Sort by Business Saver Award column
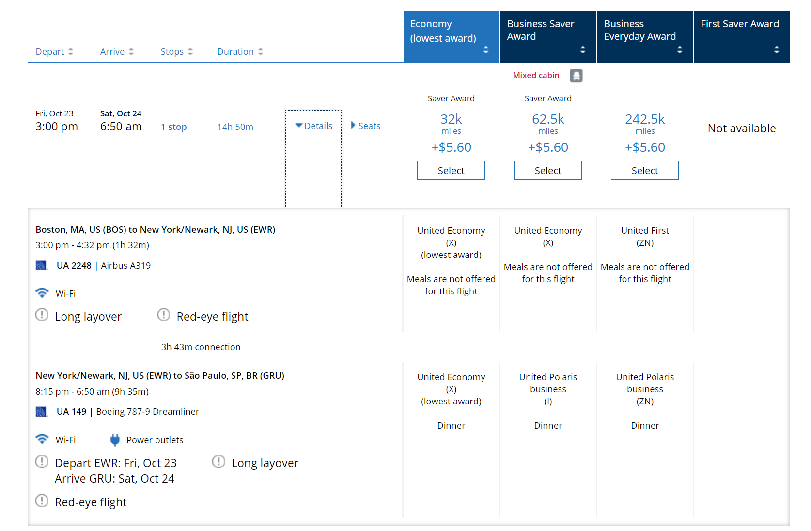 point(548,37)
